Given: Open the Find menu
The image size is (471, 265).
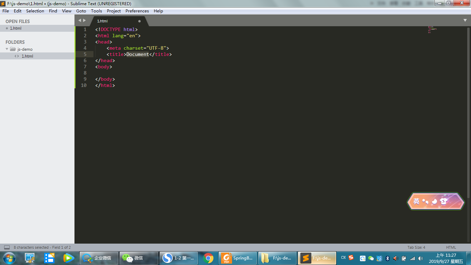Looking at the screenshot, I should click(53, 11).
